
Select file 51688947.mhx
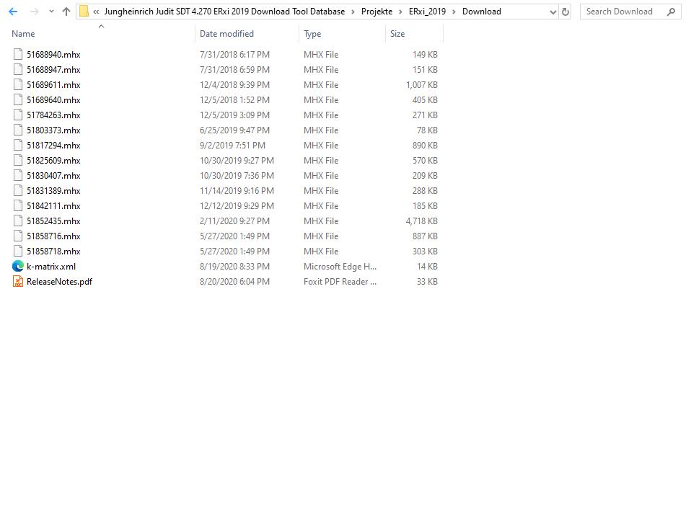(53, 70)
